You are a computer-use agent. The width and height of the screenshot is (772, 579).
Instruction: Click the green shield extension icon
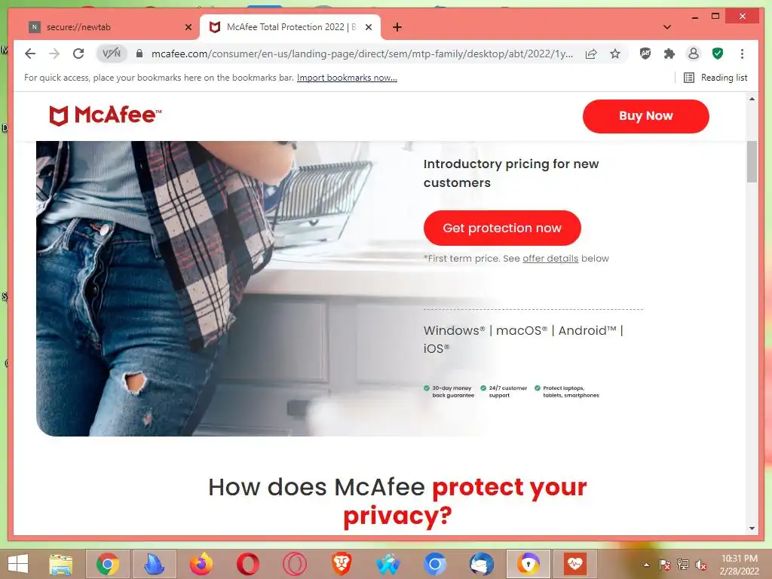pyautogui.click(x=718, y=54)
